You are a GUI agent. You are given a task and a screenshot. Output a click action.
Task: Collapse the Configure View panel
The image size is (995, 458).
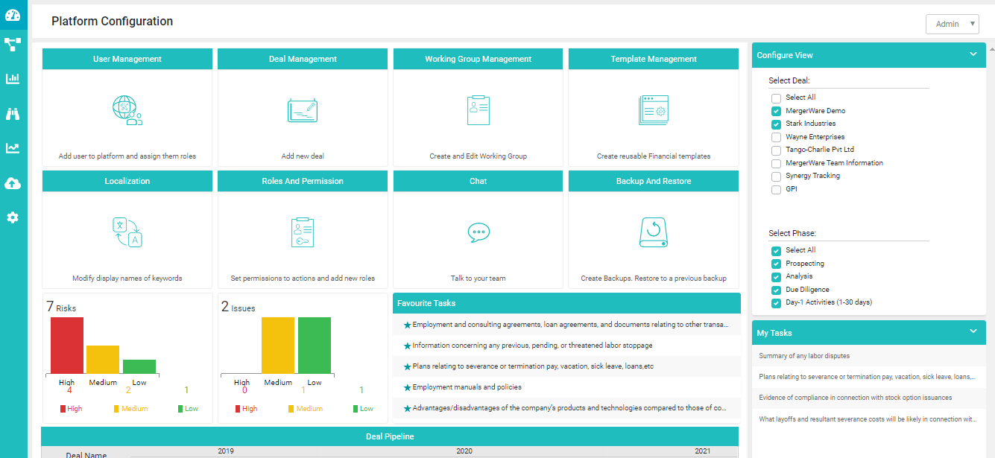pos(973,54)
